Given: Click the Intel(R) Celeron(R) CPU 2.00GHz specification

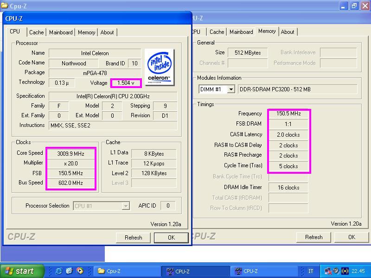Looking at the screenshot, I should (x=113, y=96).
